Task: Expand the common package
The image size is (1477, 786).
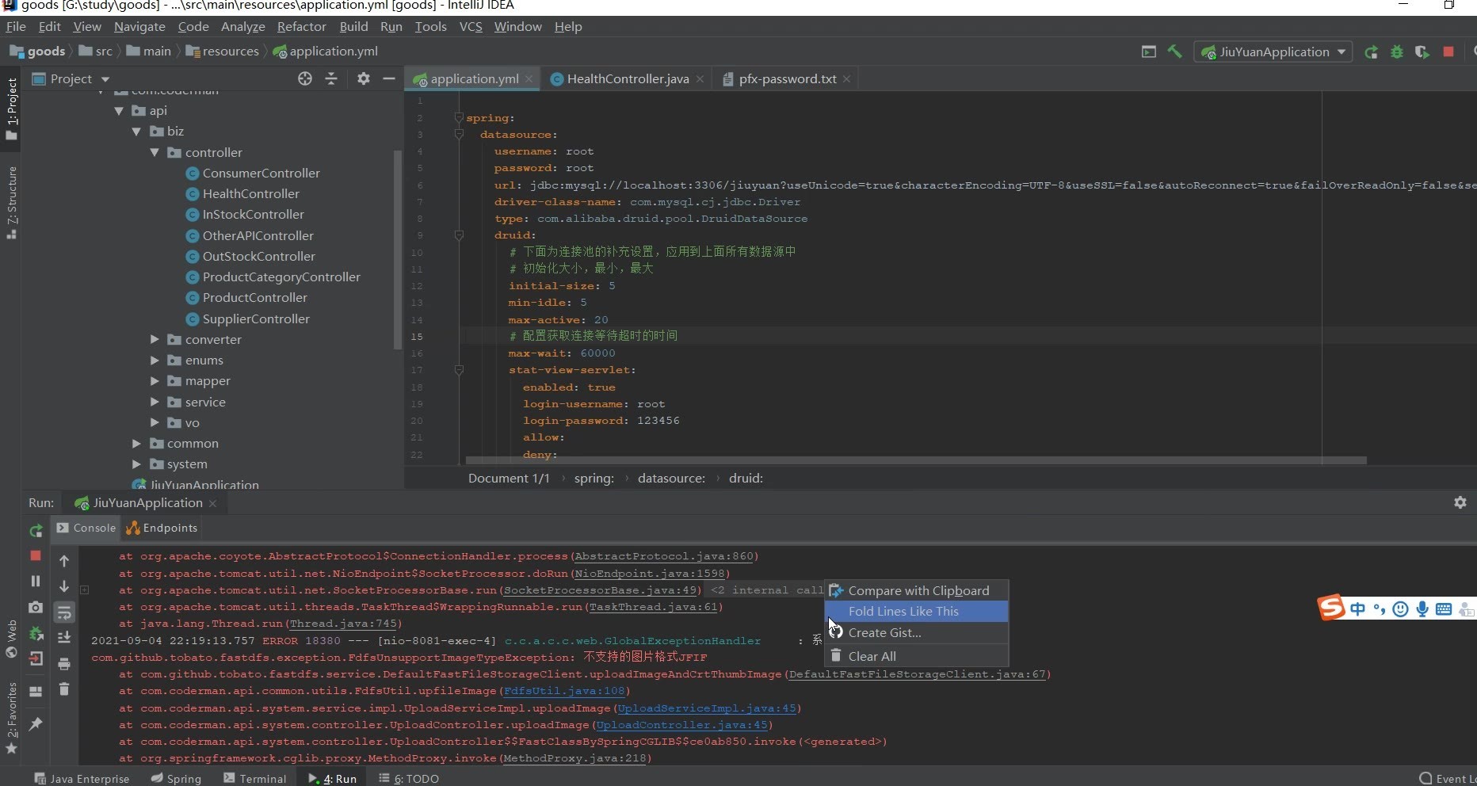Action: pos(136,444)
